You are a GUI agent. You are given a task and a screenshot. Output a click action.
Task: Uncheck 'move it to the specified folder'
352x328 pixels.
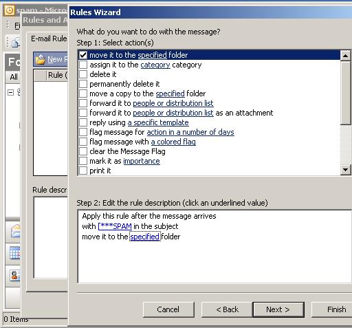(x=83, y=55)
